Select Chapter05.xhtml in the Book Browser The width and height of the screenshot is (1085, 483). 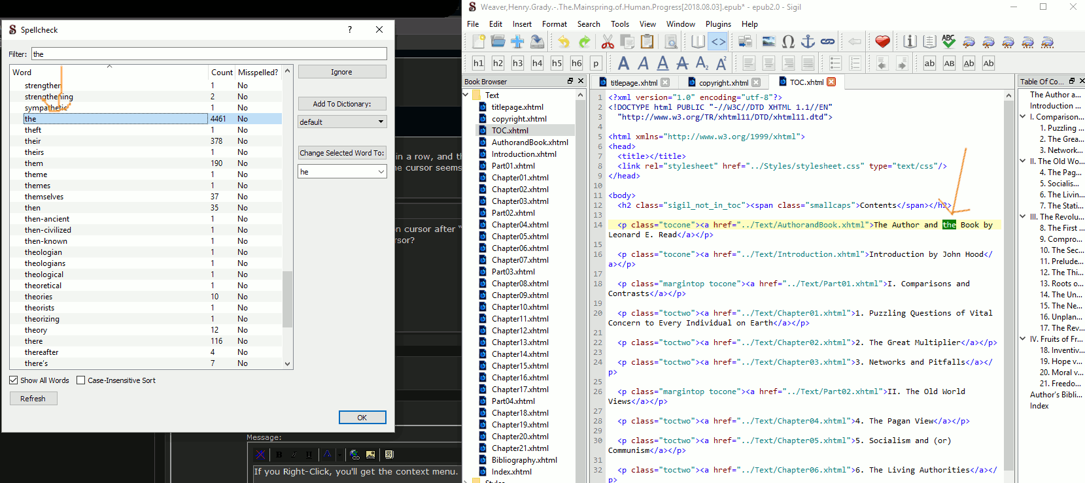520,237
